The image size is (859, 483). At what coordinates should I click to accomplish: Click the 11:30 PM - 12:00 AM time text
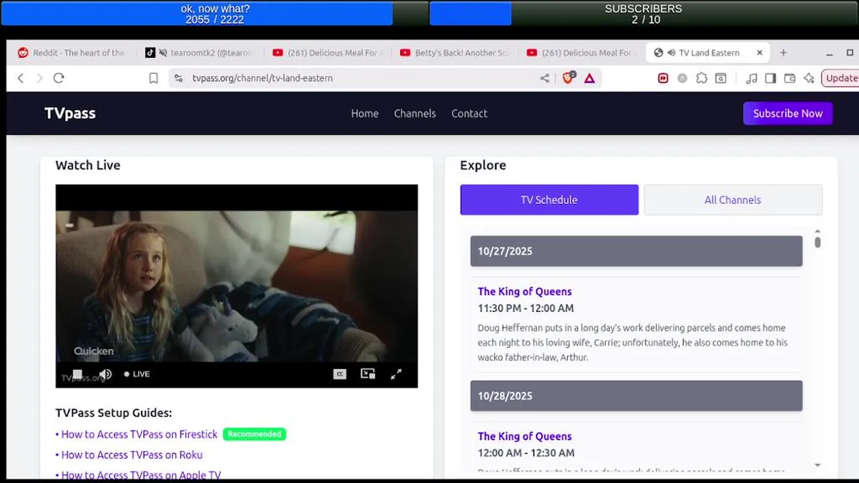click(525, 309)
